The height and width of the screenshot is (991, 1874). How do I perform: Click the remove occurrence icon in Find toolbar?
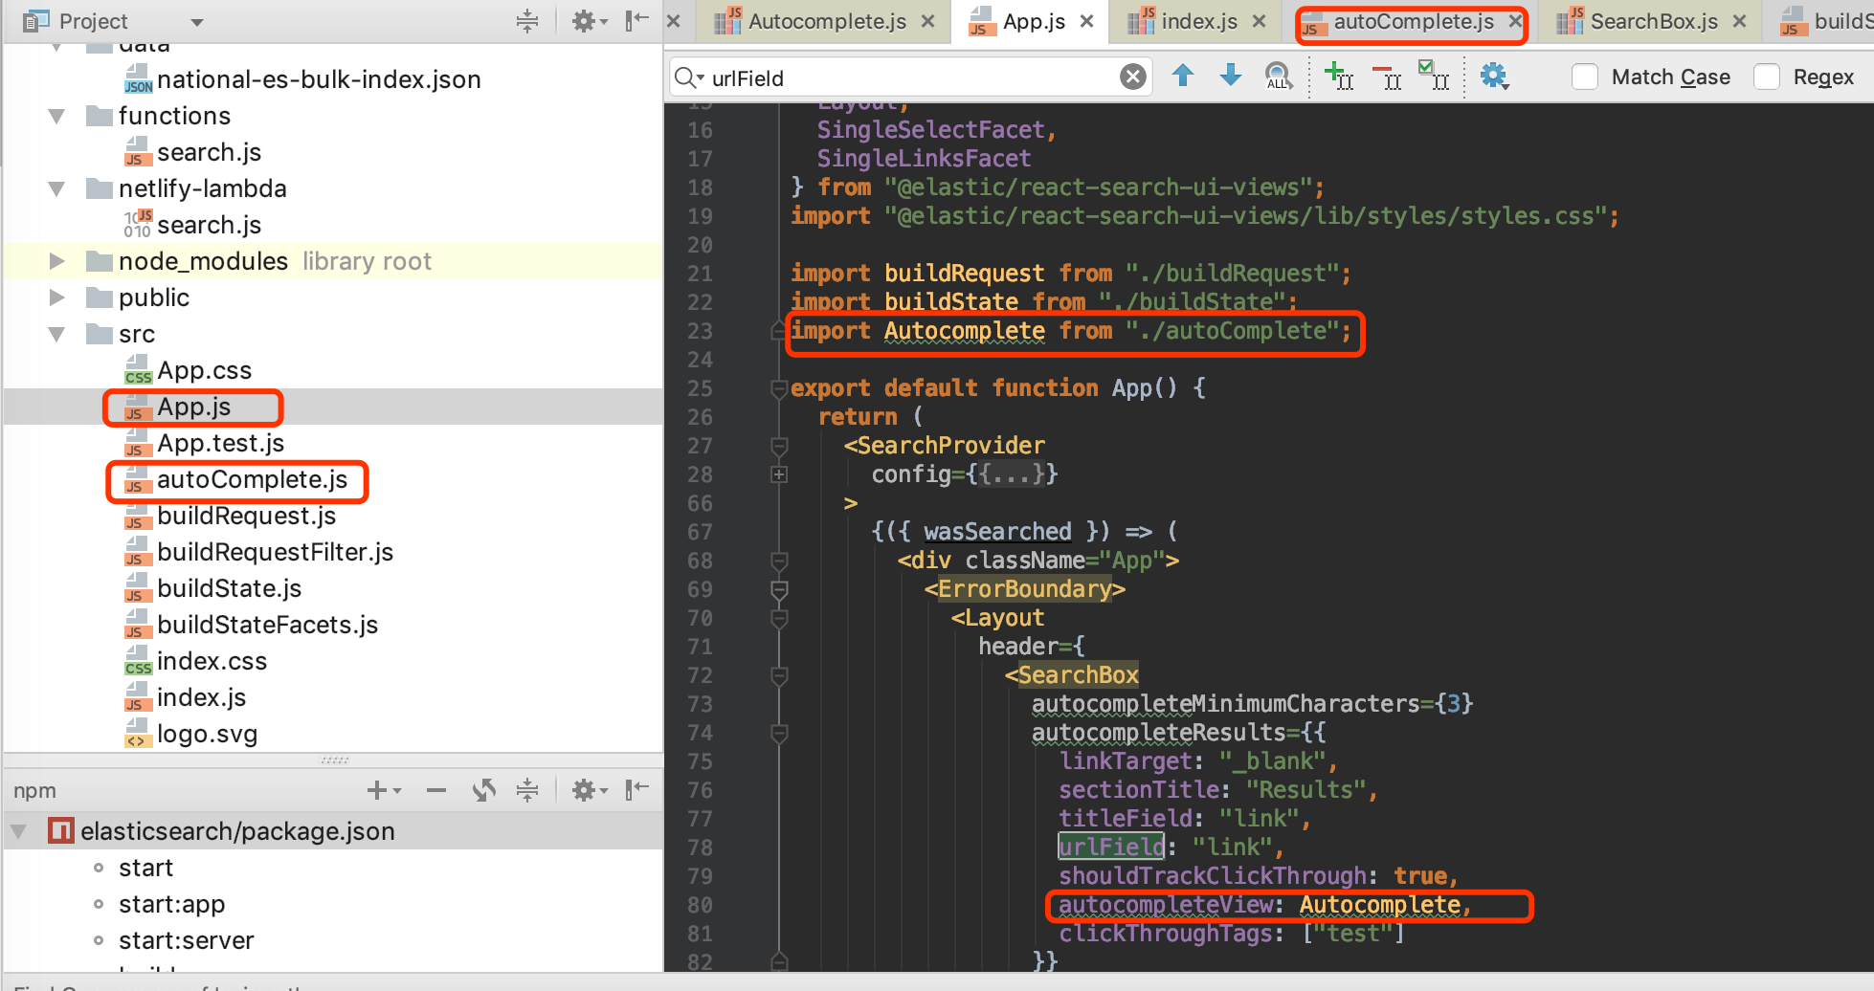(1388, 77)
